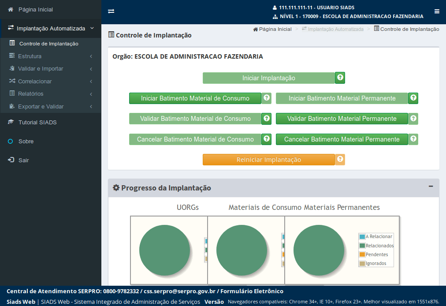Click the Exportar e Validar icon
The height and width of the screenshot is (306, 446).
pyautogui.click(x=11, y=106)
